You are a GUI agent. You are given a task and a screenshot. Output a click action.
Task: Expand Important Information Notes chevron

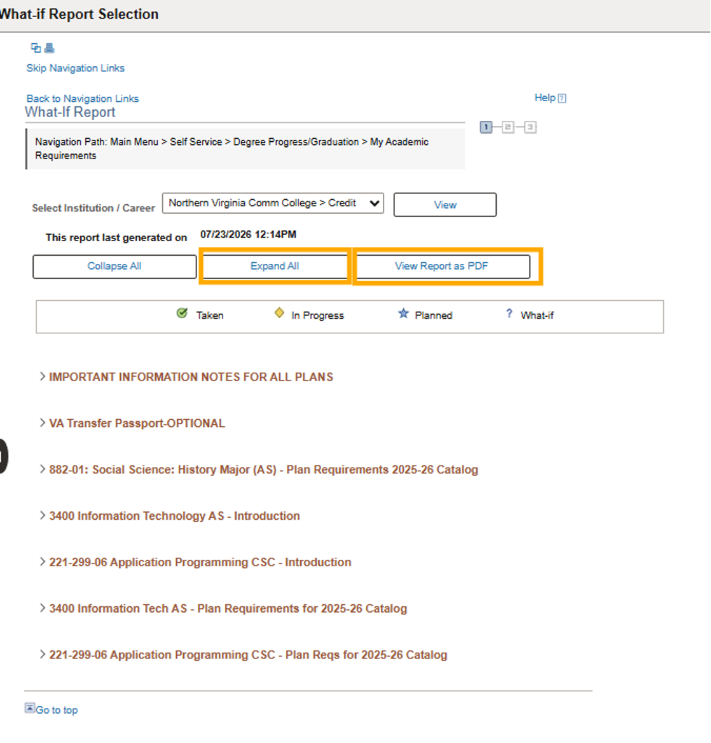pos(43,377)
